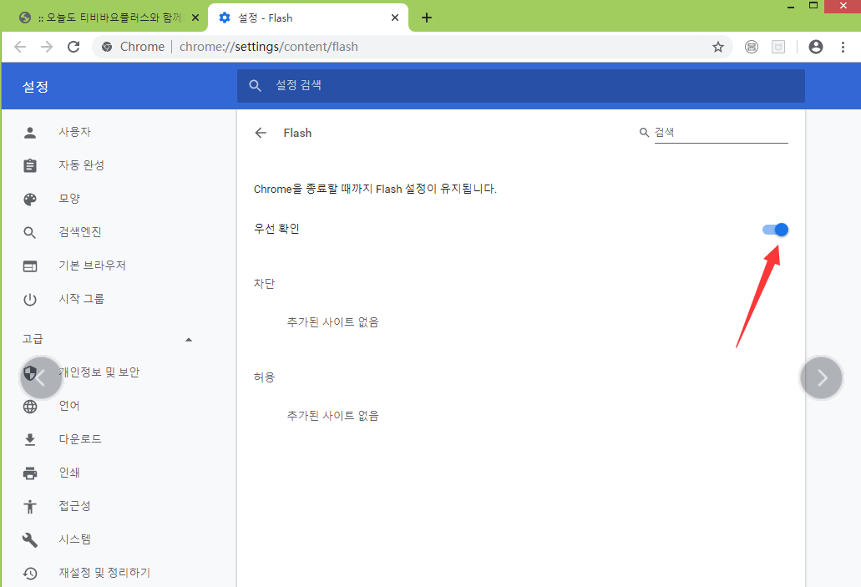861x587 pixels.
Task: Click the download icon for 다운로드
Action: click(x=30, y=439)
